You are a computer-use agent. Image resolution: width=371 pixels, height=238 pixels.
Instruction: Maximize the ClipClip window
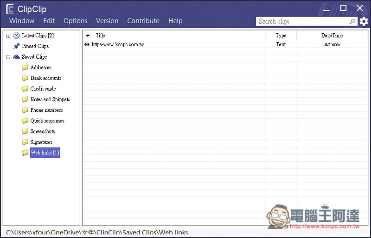pyautogui.click(x=343, y=8)
